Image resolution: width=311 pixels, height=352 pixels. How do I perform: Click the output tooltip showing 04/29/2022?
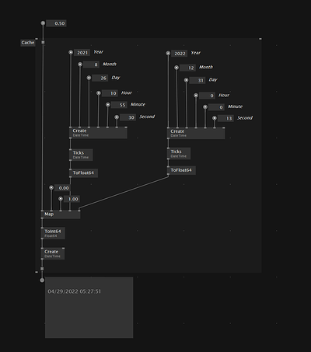89,308
